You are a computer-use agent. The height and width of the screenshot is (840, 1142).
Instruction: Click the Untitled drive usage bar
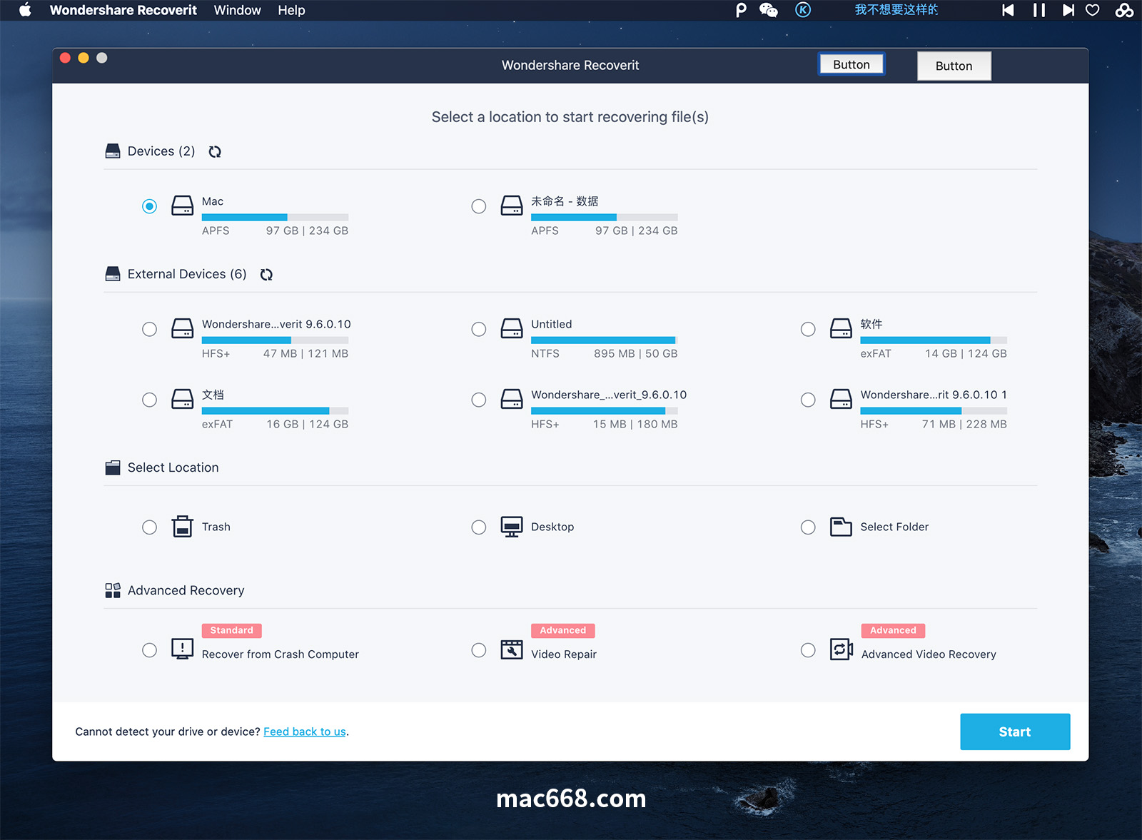pos(605,340)
